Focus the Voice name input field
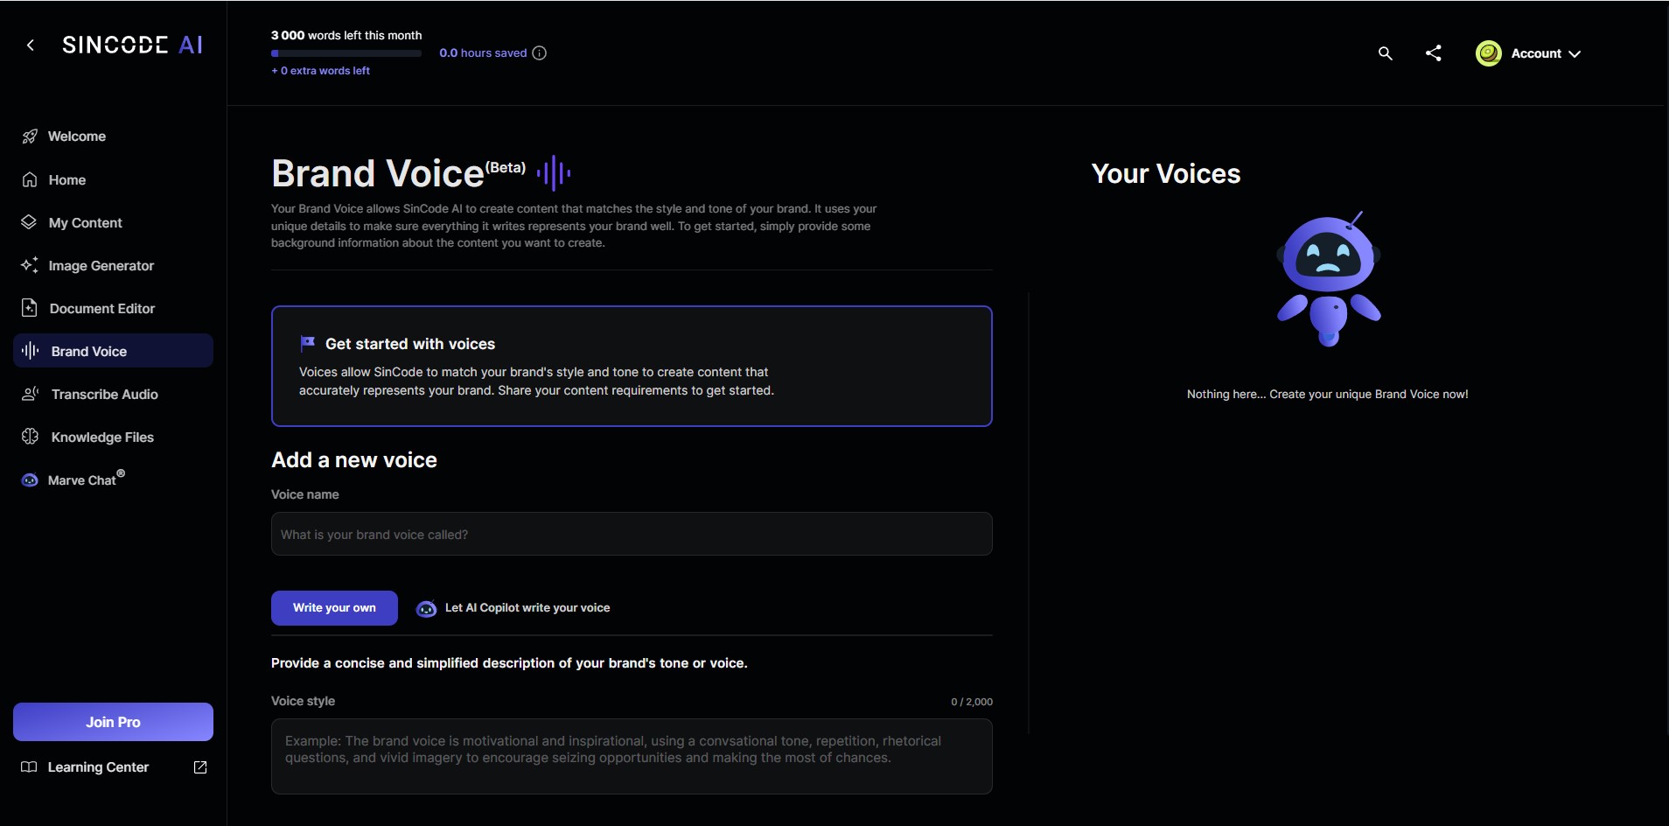1669x826 pixels. tap(632, 534)
